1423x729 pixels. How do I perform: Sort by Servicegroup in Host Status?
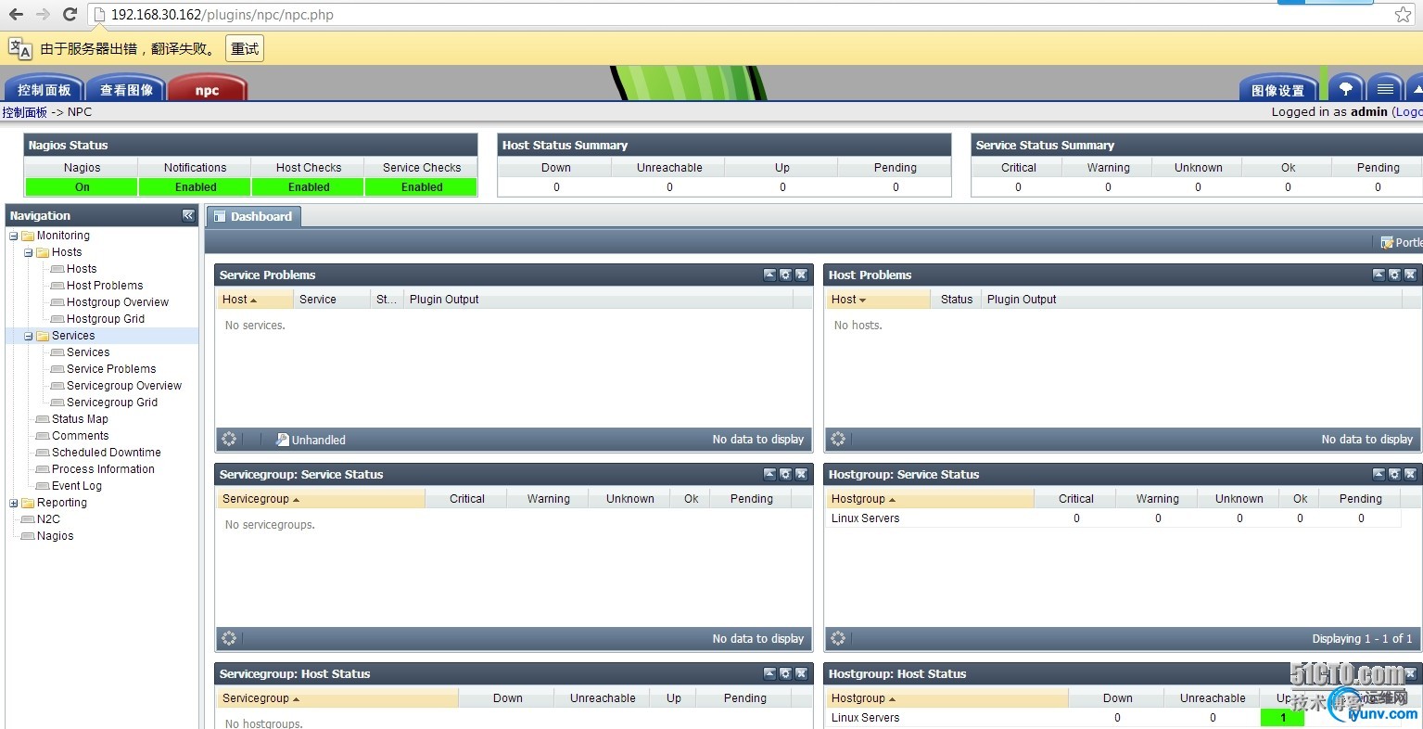(x=337, y=698)
